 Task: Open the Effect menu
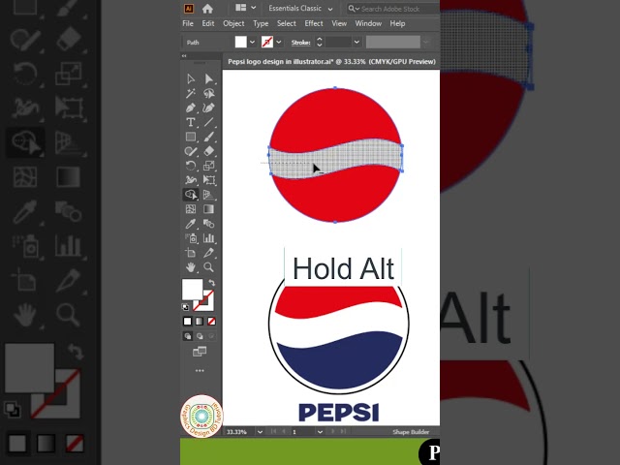click(x=314, y=23)
